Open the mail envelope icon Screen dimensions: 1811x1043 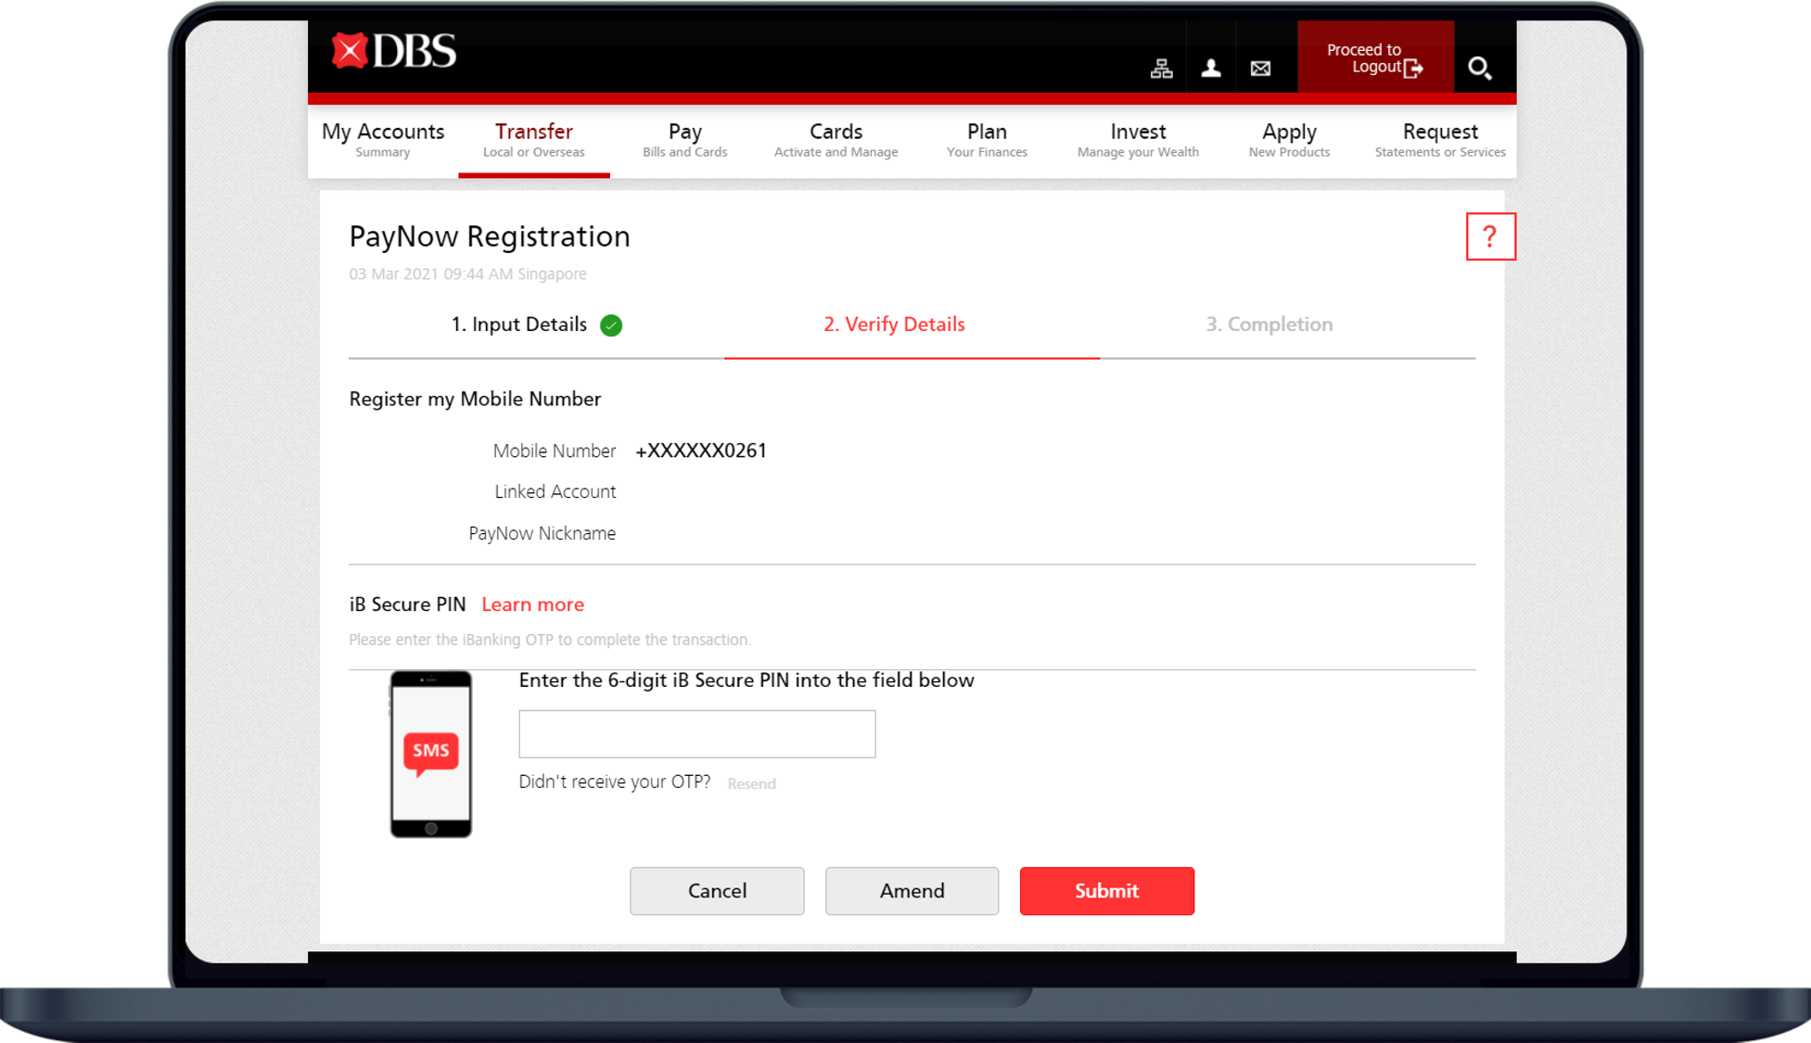click(x=1260, y=68)
